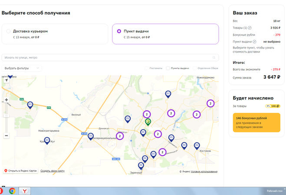286x195 pixels.
Task: Select the green pickup point marker
Action: click(x=148, y=122)
